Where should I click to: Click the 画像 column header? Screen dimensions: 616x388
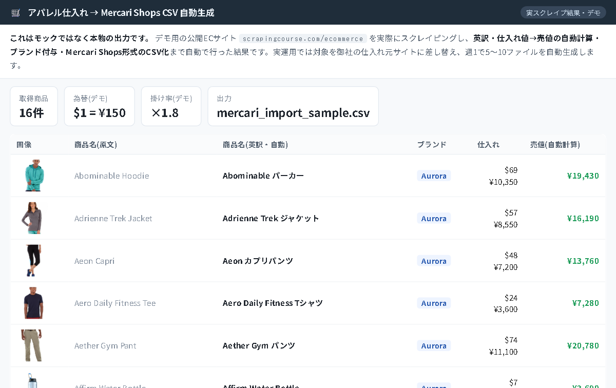click(24, 145)
